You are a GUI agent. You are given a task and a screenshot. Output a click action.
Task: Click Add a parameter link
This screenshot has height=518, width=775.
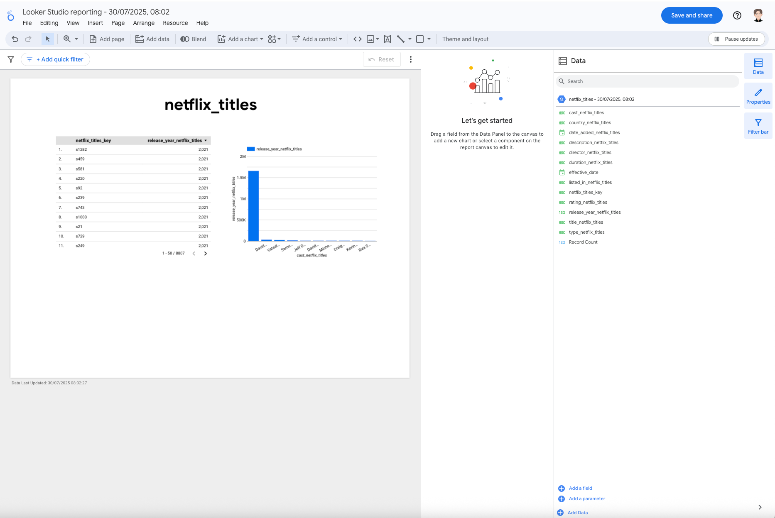[x=586, y=498]
